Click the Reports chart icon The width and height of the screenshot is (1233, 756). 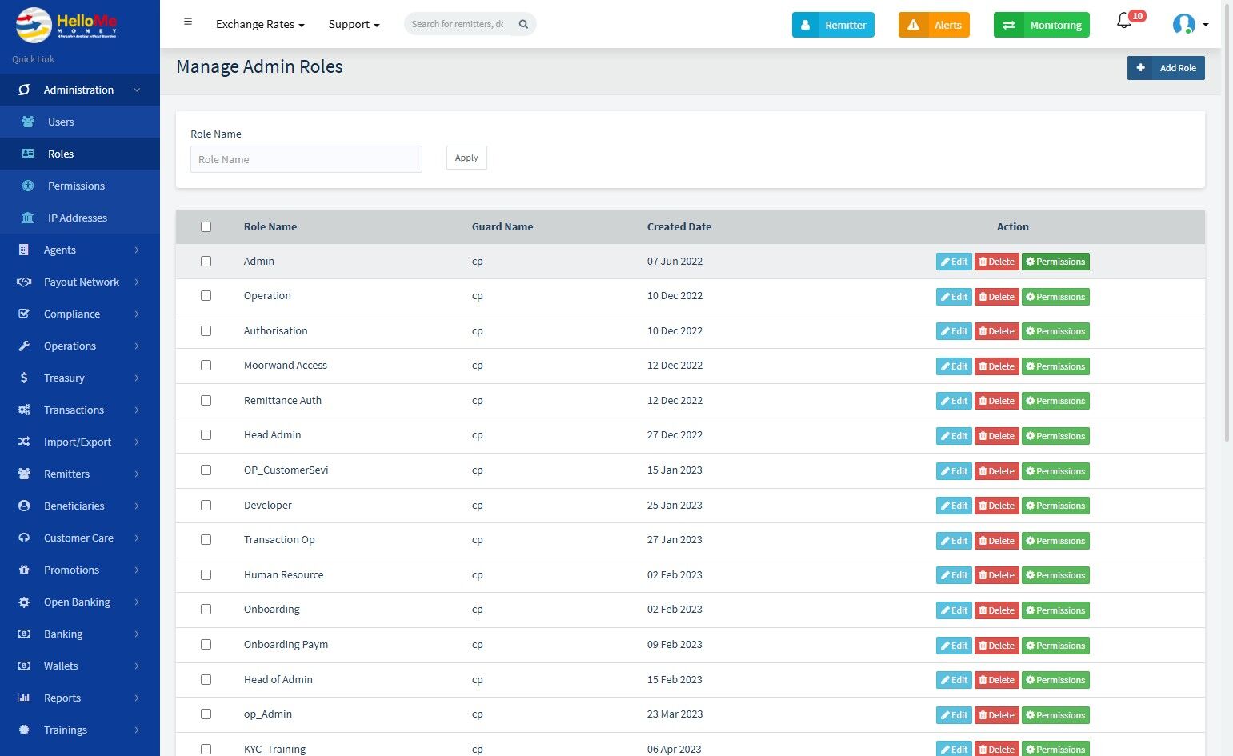[x=24, y=698]
